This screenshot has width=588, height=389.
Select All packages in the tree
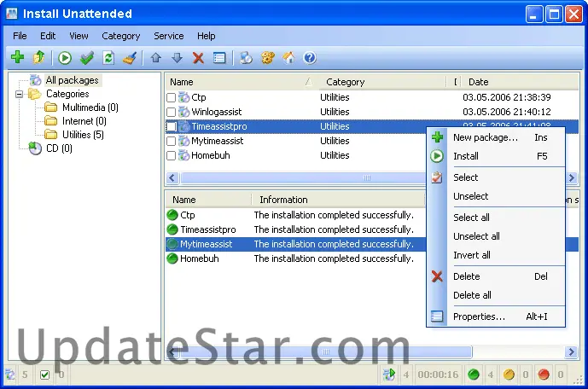[72, 80]
